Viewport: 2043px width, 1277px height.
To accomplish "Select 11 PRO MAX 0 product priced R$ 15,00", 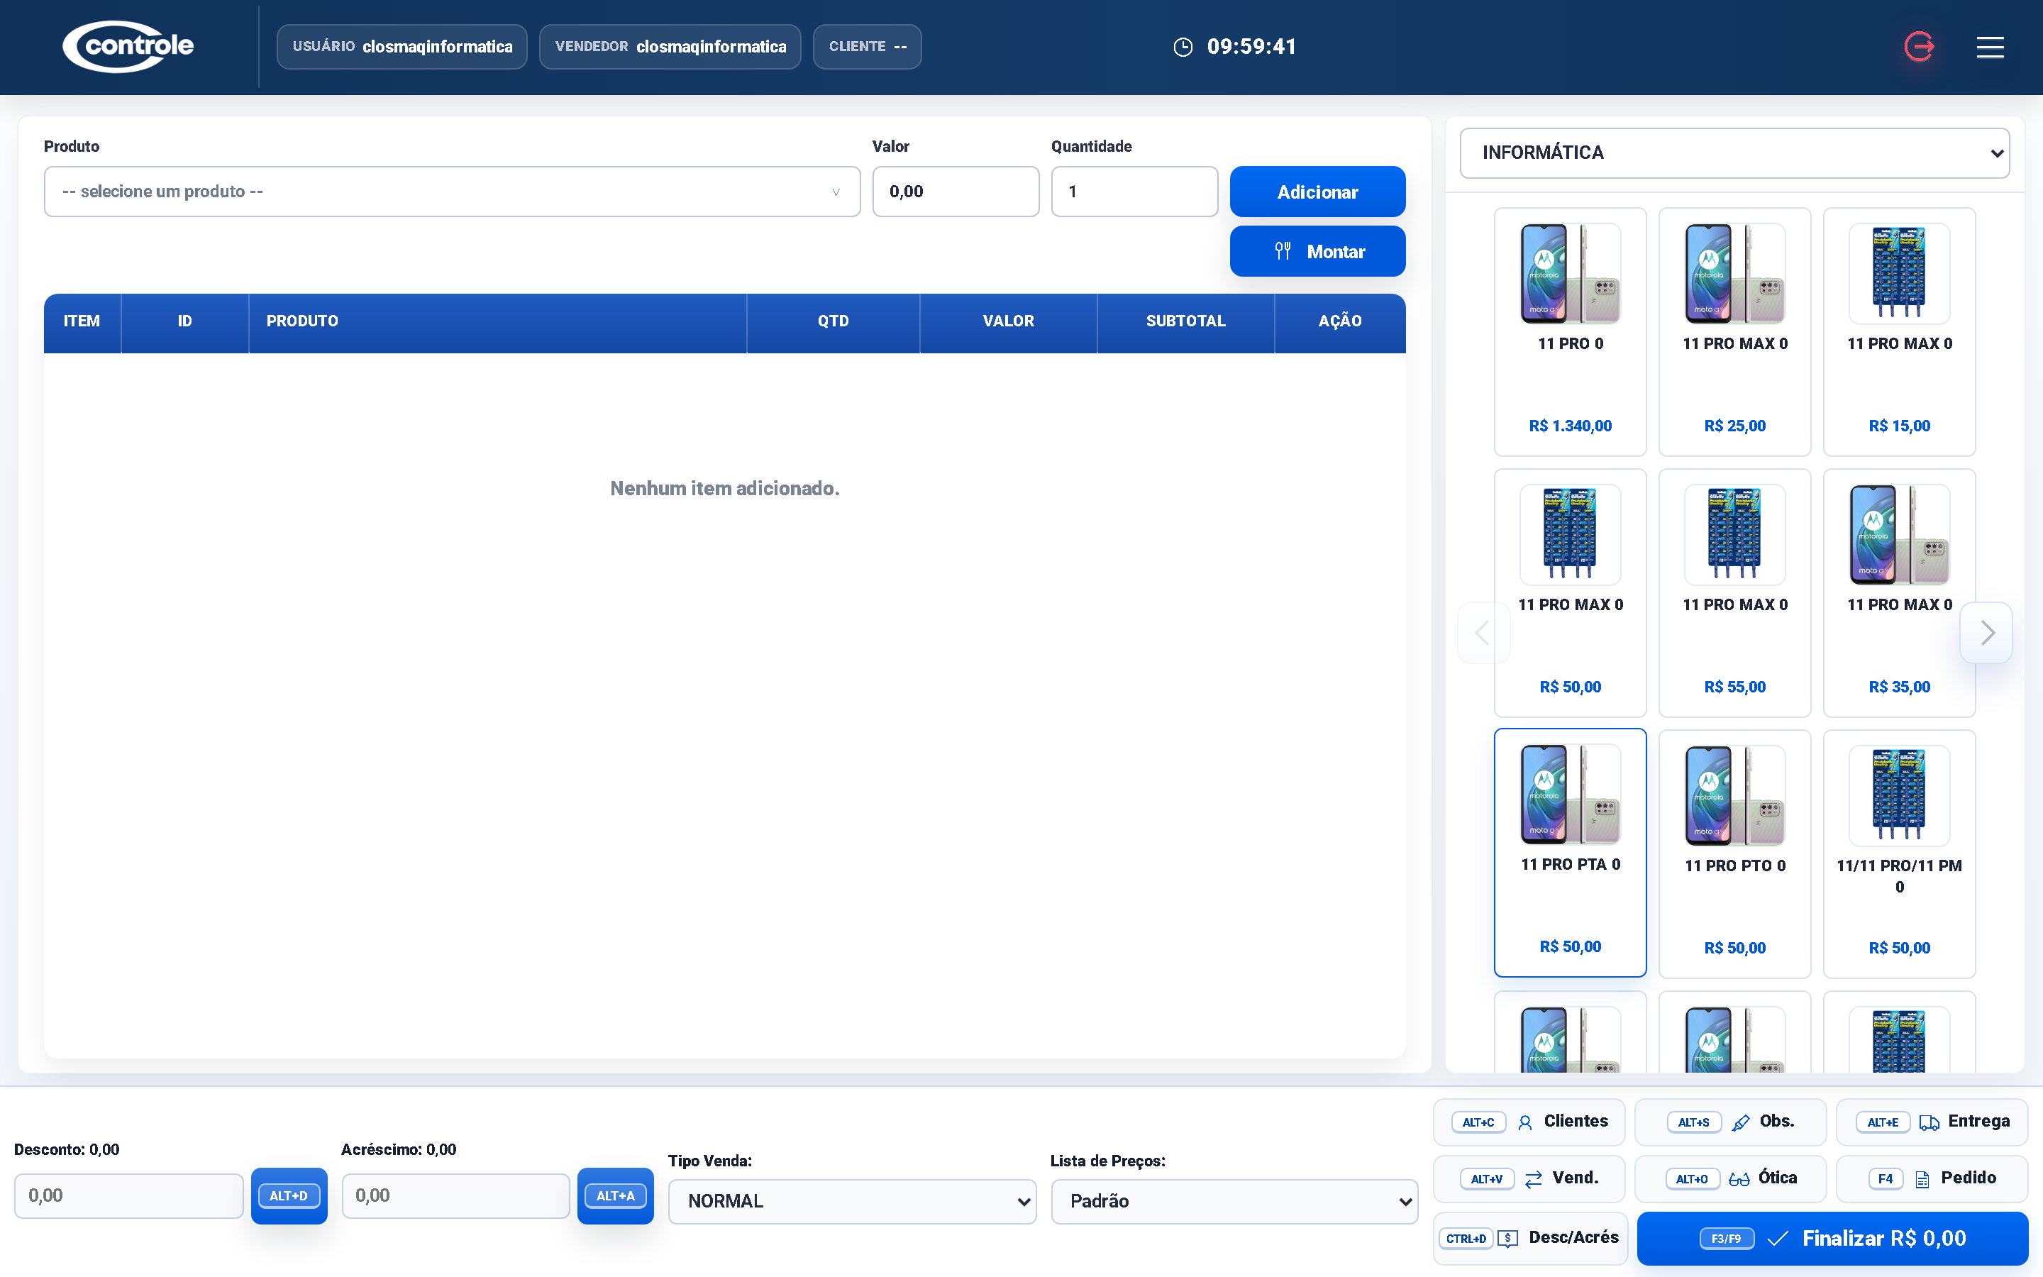I will pyautogui.click(x=1898, y=332).
